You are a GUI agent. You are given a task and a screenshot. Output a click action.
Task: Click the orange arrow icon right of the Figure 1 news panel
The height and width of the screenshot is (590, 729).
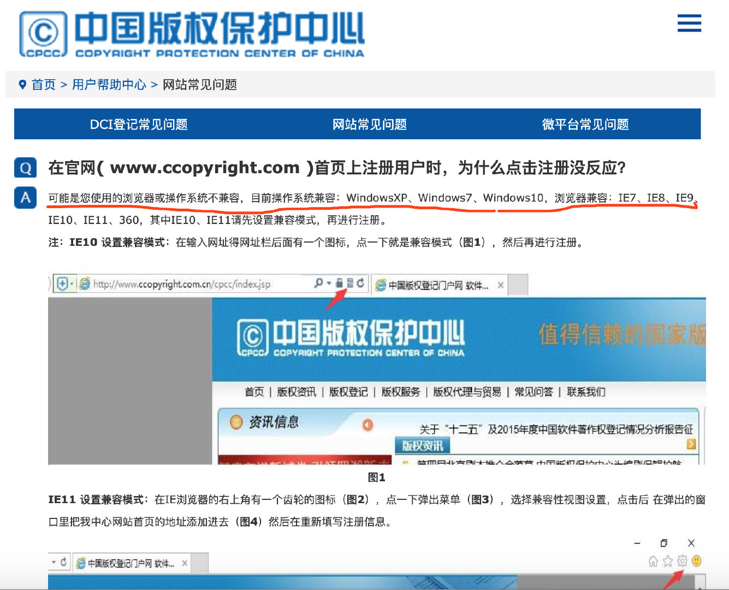click(691, 444)
